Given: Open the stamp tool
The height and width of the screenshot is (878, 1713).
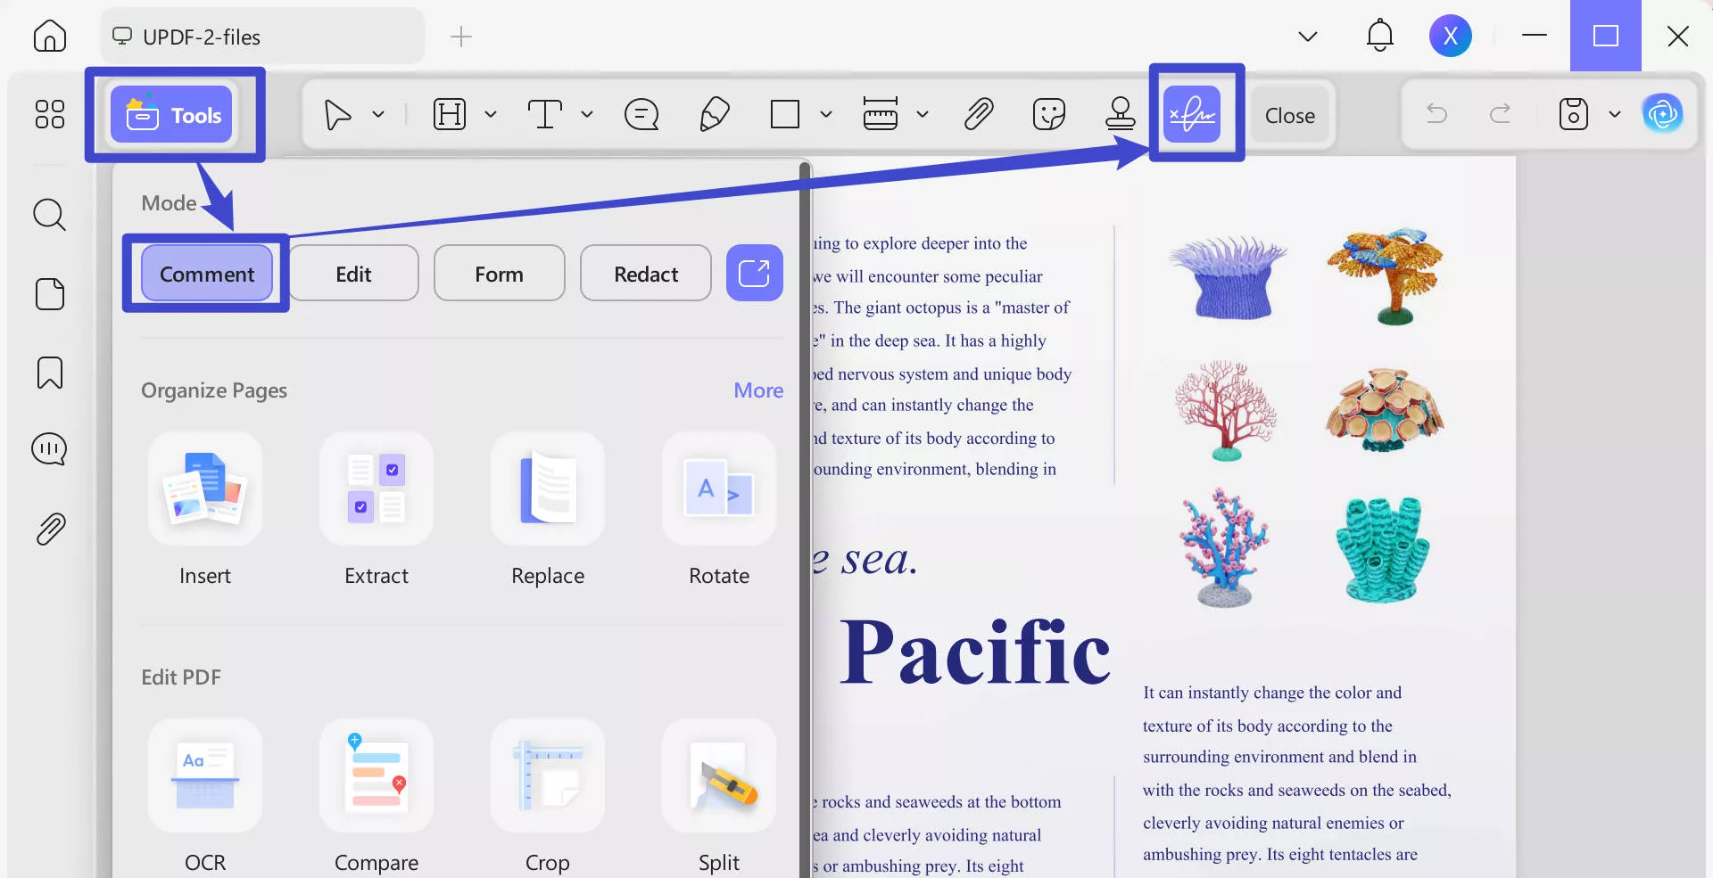Looking at the screenshot, I should pyautogui.click(x=1120, y=114).
